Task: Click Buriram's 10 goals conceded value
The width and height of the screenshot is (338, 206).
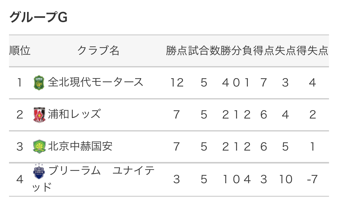Action: point(285,179)
